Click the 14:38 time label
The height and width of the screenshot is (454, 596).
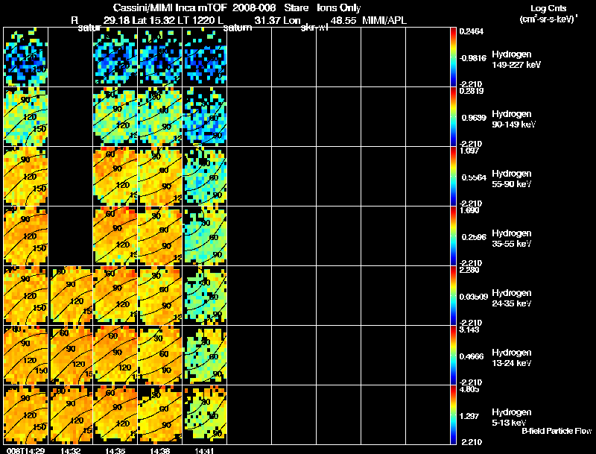coord(159,451)
